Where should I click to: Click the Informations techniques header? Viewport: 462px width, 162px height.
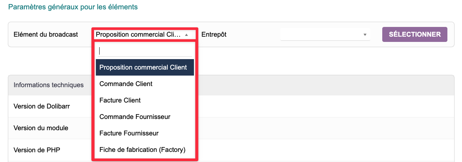tap(49, 85)
